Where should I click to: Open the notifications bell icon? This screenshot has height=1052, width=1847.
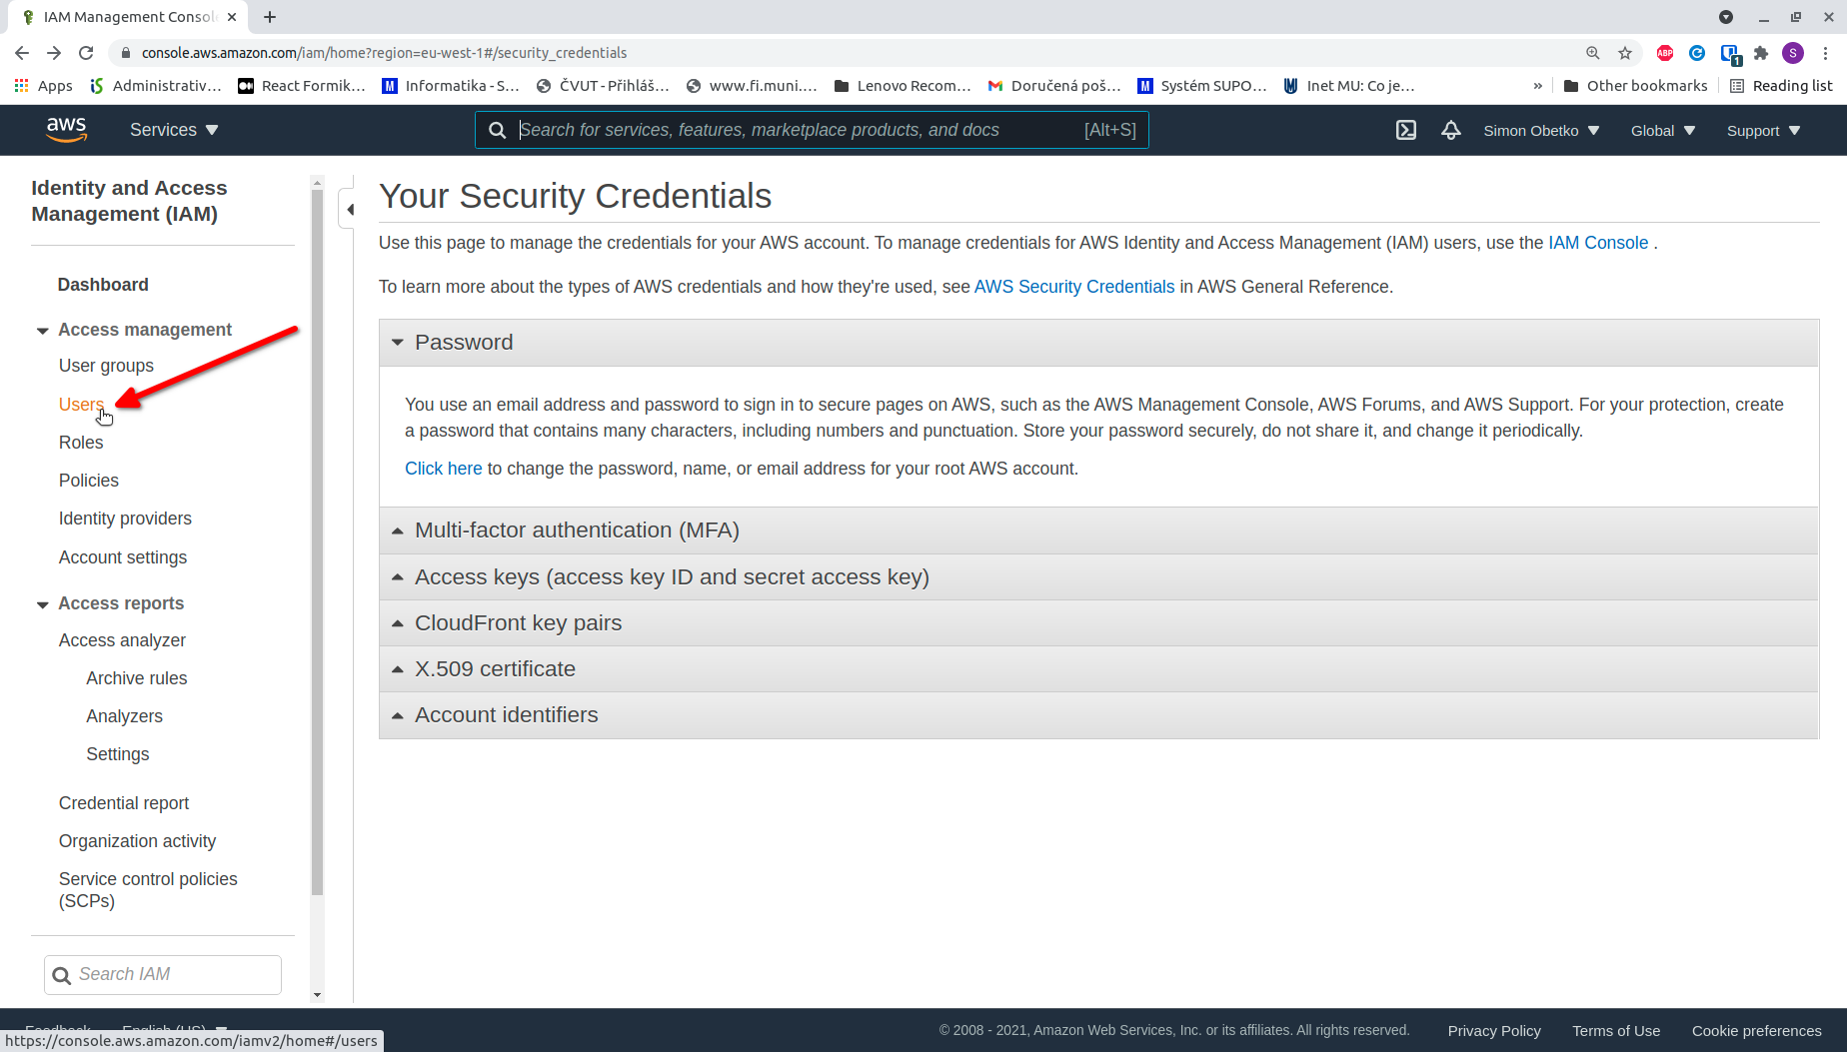1451,130
